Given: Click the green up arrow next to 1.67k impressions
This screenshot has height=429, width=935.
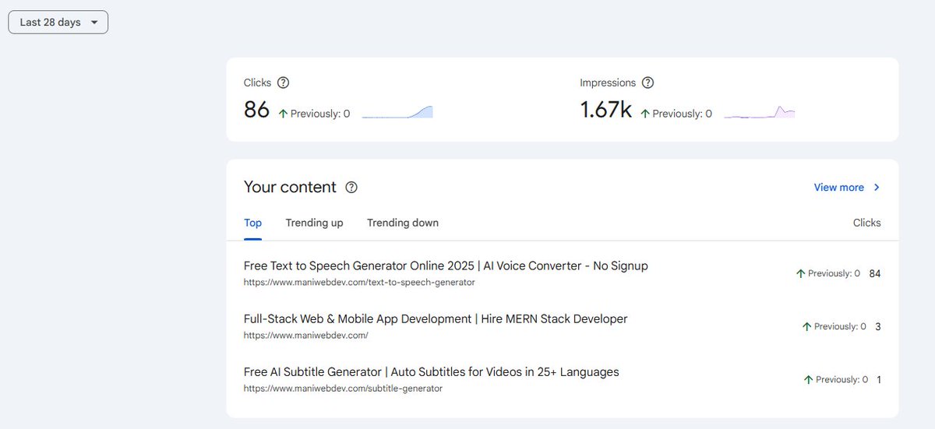Looking at the screenshot, I should pyautogui.click(x=644, y=113).
